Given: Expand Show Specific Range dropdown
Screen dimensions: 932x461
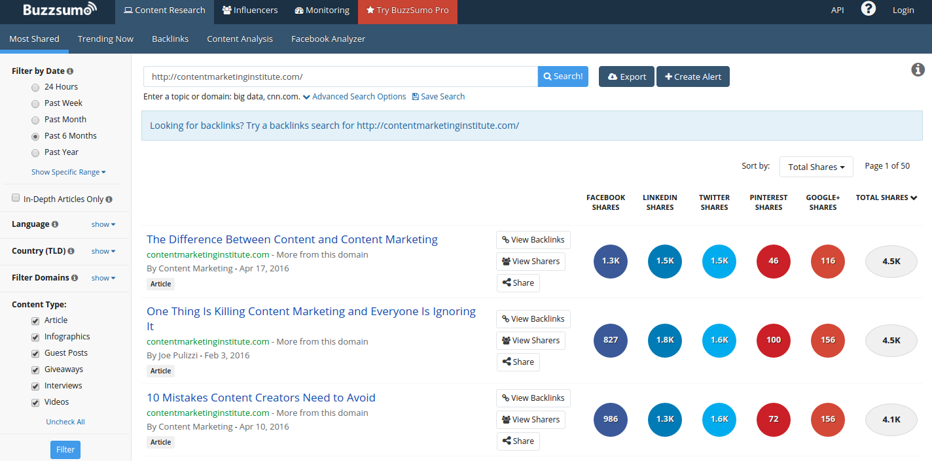Looking at the screenshot, I should pos(69,173).
